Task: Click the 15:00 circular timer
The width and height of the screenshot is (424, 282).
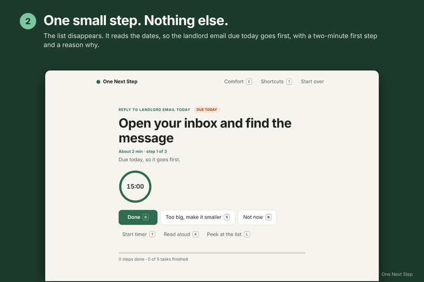Action: [x=135, y=186]
